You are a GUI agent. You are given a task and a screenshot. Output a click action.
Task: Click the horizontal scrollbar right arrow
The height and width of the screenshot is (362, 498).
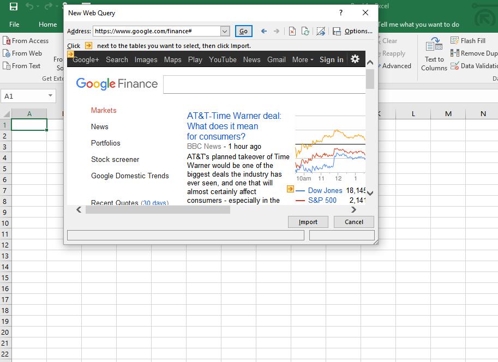[353, 209]
